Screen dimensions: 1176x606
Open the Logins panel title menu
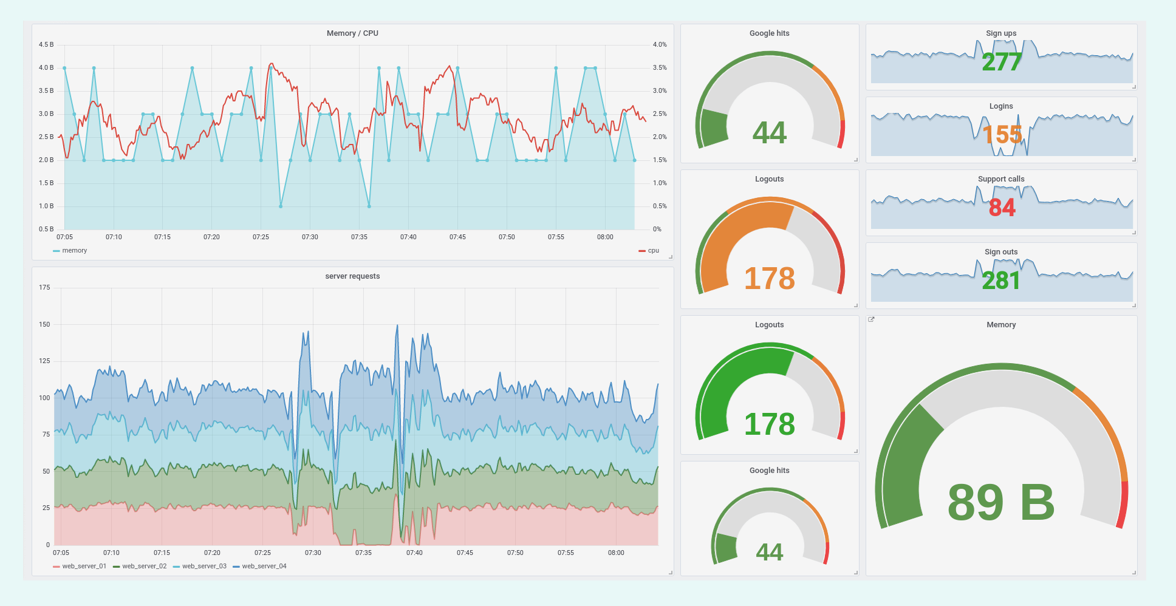(x=1001, y=106)
